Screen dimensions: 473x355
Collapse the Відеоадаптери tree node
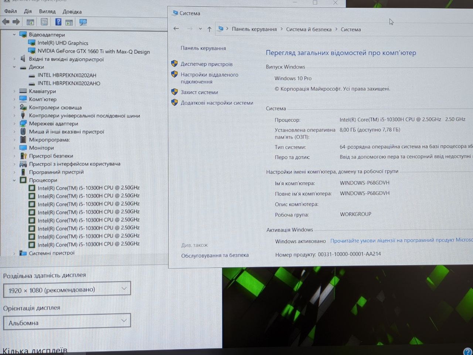pos(14,34)
